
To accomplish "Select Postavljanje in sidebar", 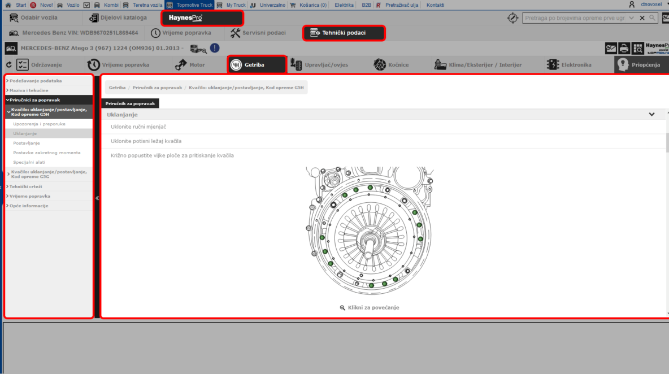I will click(27, 143).
